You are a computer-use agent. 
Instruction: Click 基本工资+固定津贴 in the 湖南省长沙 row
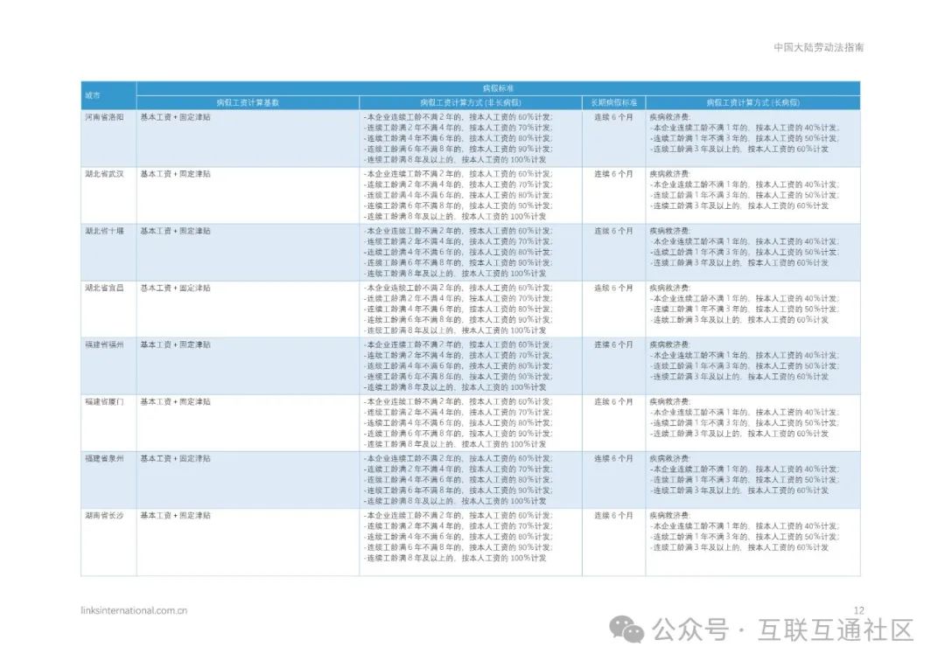coord(175,516)
